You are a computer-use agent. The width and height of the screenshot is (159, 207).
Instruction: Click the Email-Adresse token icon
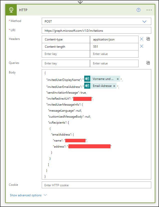tap(87, 86)
